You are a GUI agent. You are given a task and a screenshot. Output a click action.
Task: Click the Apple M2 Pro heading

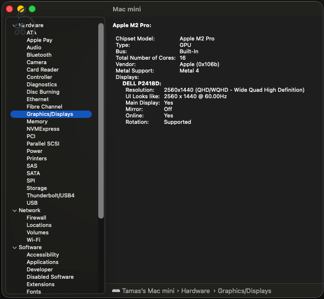132,25
